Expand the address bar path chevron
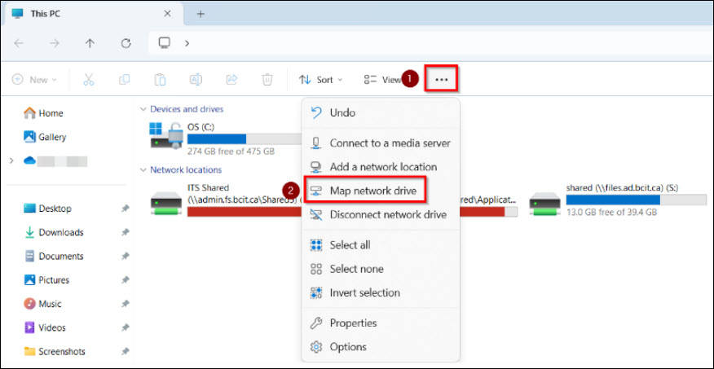The height and width of the screenshot is (369, 714). (x=187, y=43)
